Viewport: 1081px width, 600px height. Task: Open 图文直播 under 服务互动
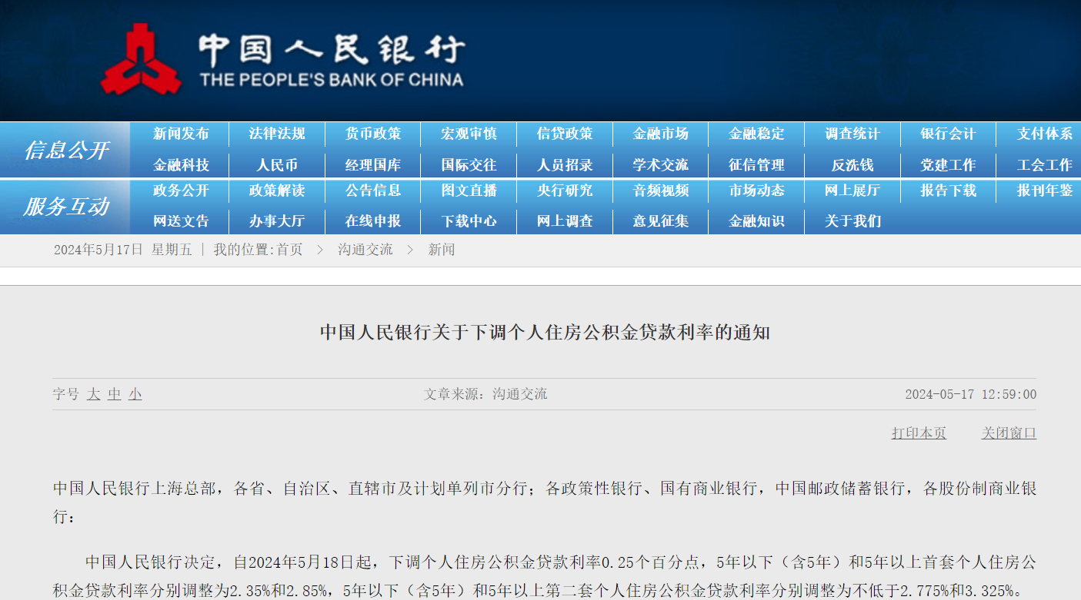pos(469,191)
